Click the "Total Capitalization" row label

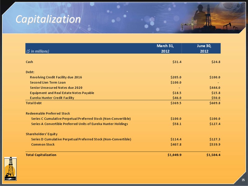pyautogui.click(x=41, y=155)
